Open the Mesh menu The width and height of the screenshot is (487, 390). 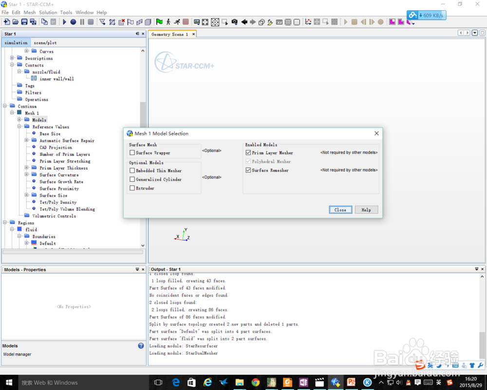[30, 13]
